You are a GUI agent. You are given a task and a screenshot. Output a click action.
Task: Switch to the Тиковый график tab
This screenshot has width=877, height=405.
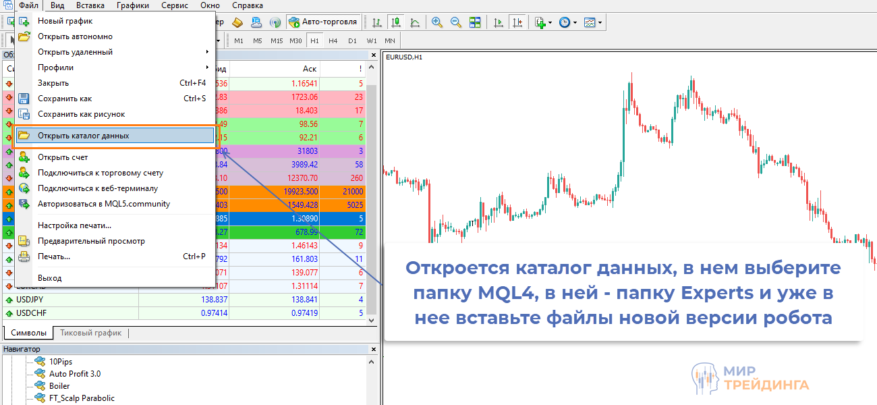[91, 333]
